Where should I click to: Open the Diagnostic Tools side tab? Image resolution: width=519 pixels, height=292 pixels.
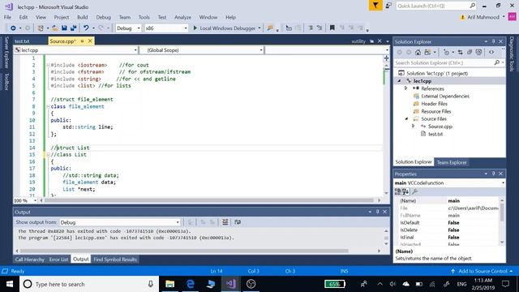512,54
